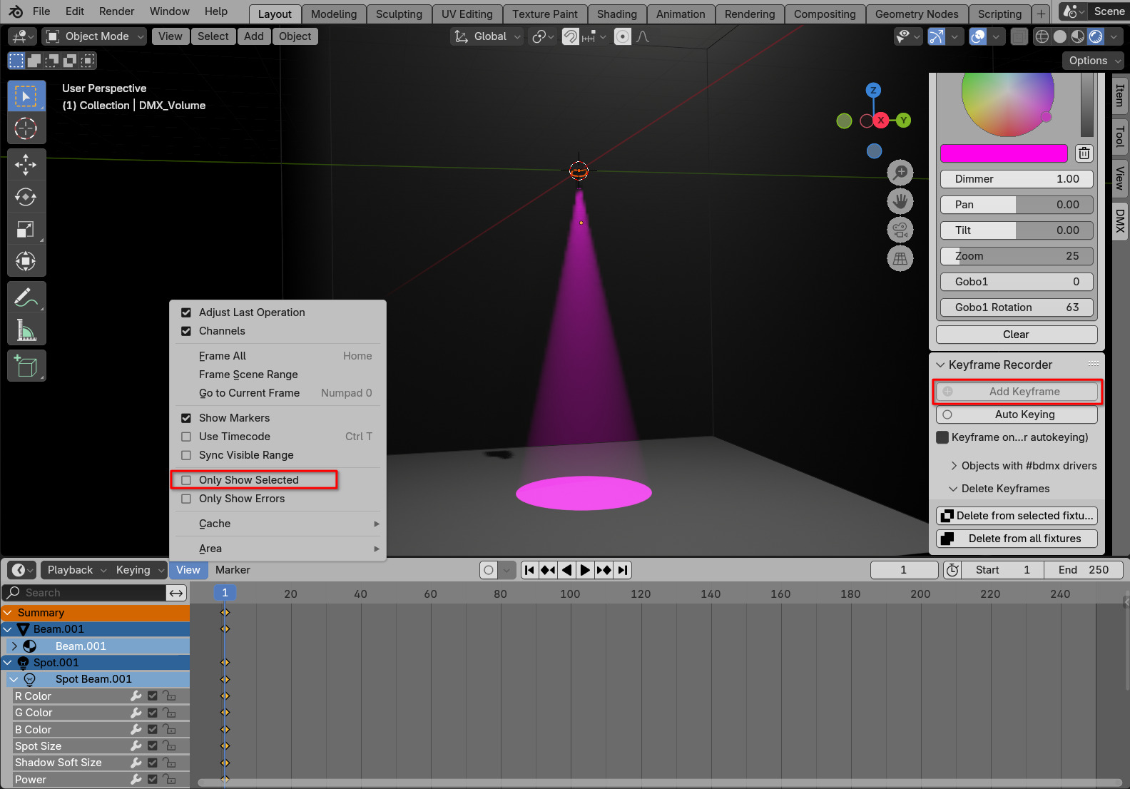Screen dimensions: 1130x789
Task: Click the magenta color swatch
Action: click(x=1004, y=153)
